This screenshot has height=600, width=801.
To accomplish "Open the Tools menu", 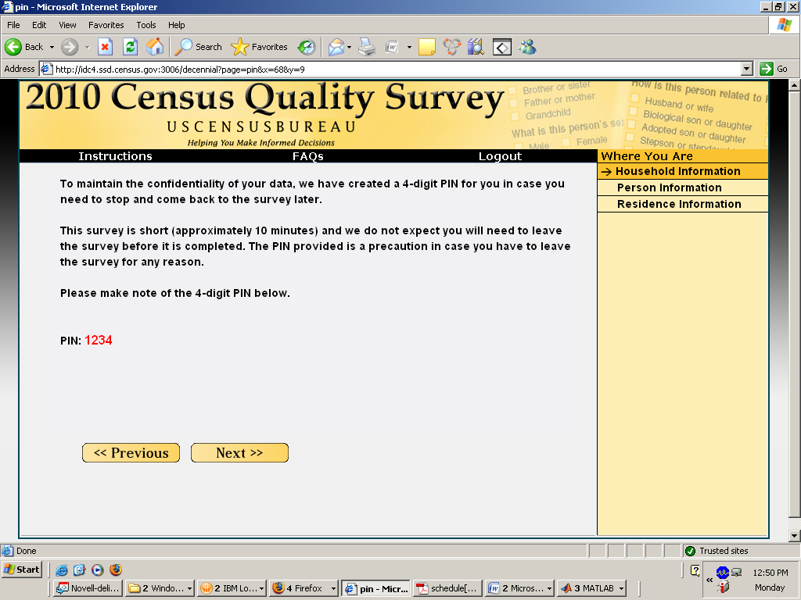I will (146, 25).
